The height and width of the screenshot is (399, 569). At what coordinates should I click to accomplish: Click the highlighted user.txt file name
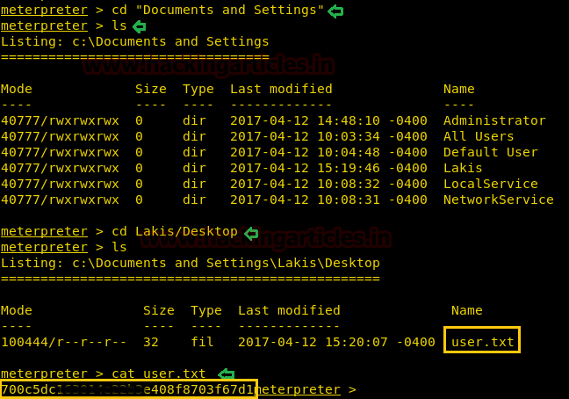(x=482, y=342)
